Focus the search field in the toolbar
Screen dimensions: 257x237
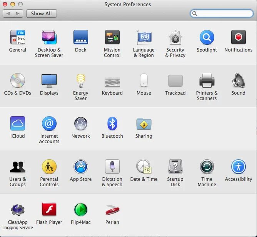222,13
